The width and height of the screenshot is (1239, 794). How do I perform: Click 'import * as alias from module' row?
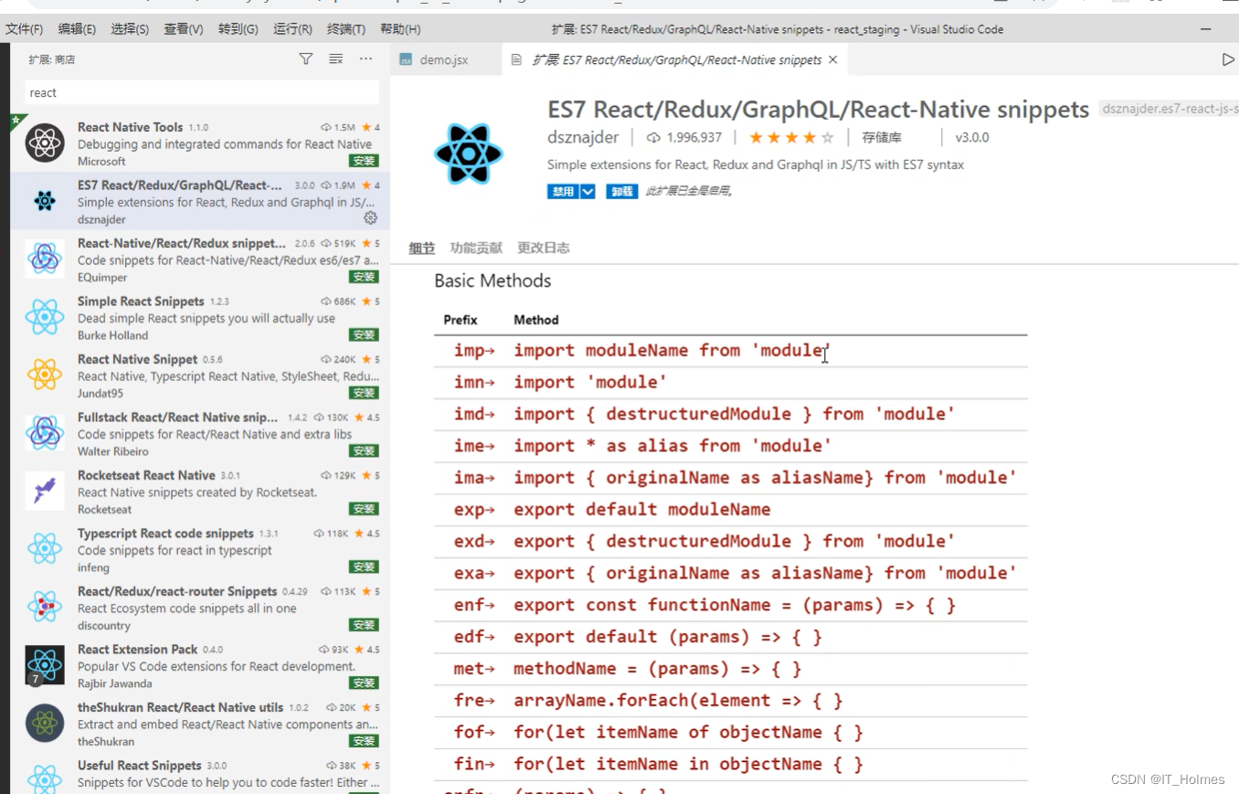click(730, 446)
